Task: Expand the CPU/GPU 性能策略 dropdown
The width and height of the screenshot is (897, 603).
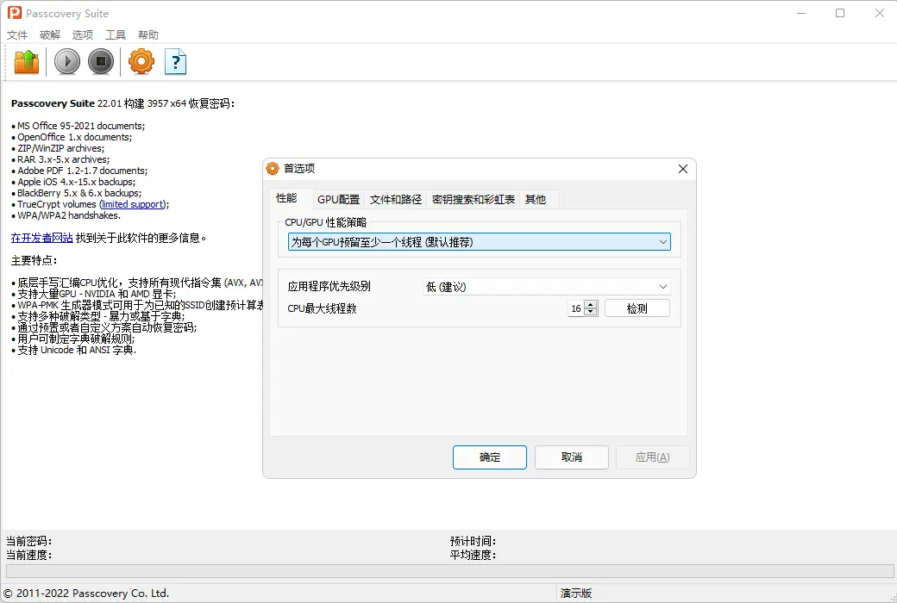Action: (480, 242)
